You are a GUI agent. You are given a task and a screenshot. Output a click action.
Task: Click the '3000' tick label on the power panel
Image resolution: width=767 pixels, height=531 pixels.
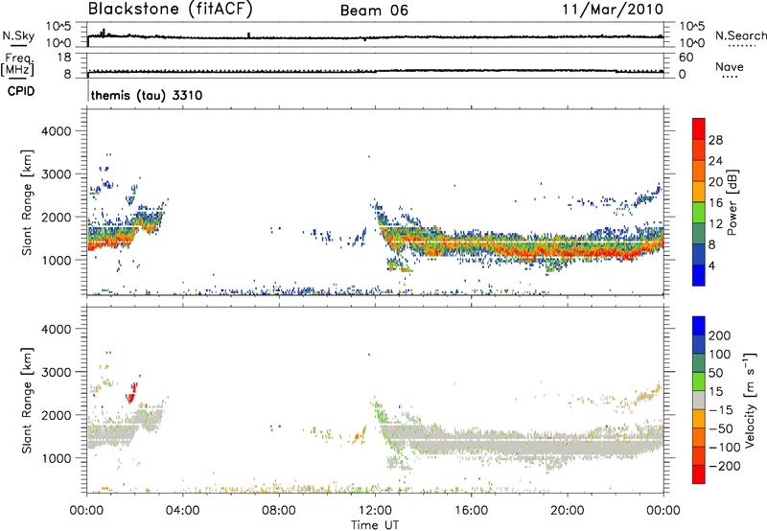57,174
